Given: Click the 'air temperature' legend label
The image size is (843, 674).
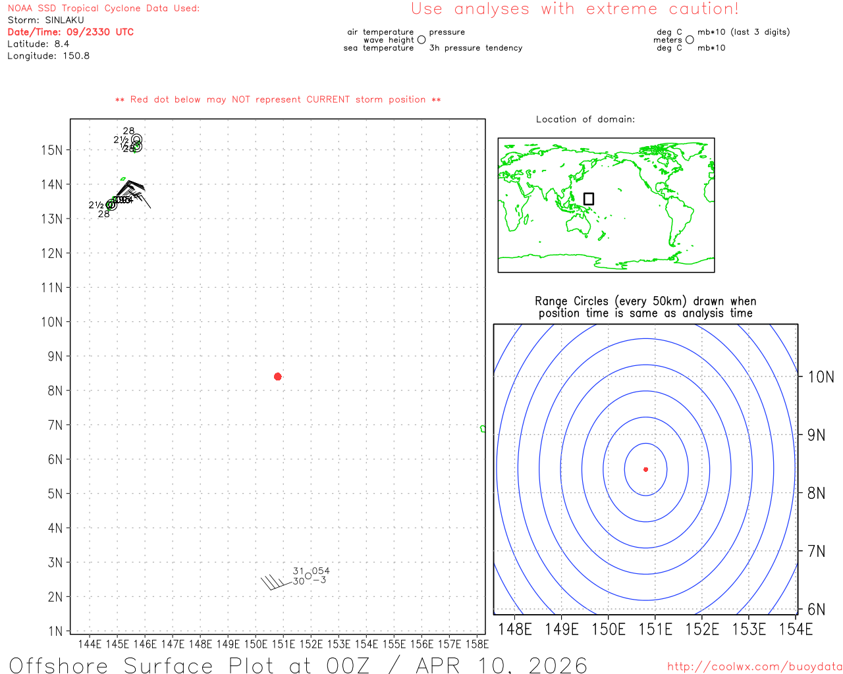Looking at the screenshot, I should (381, 32).
